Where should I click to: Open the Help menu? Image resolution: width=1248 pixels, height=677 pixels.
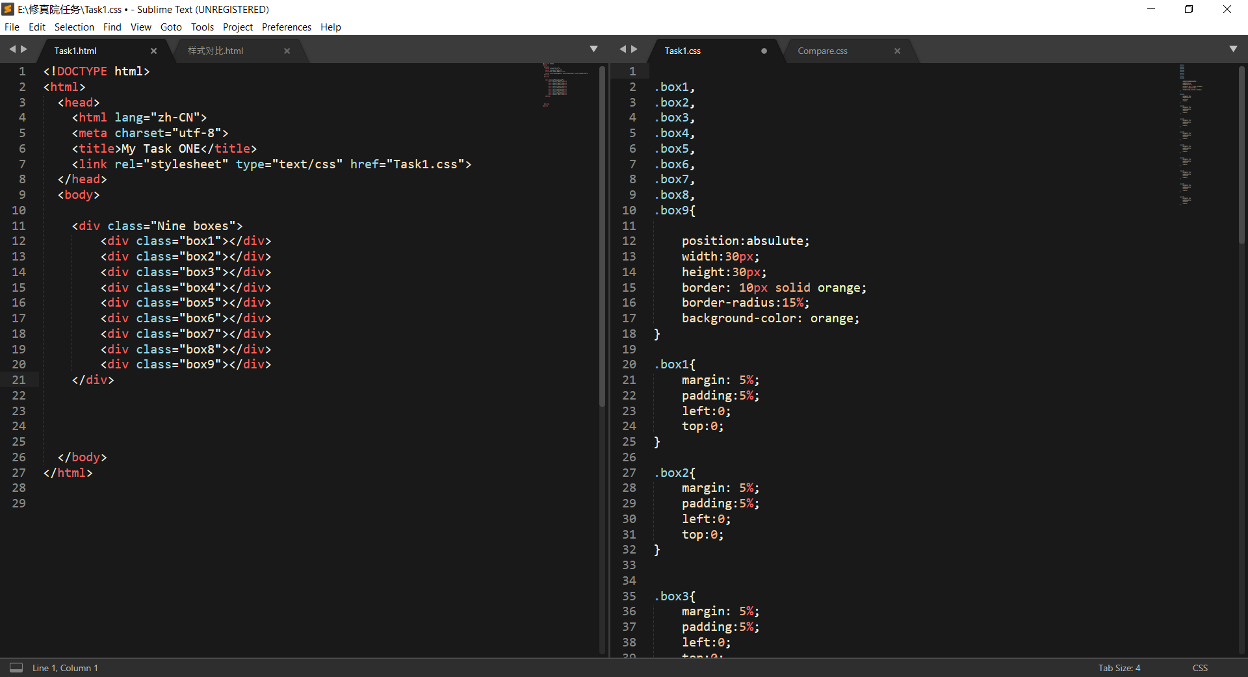point(331,27)
